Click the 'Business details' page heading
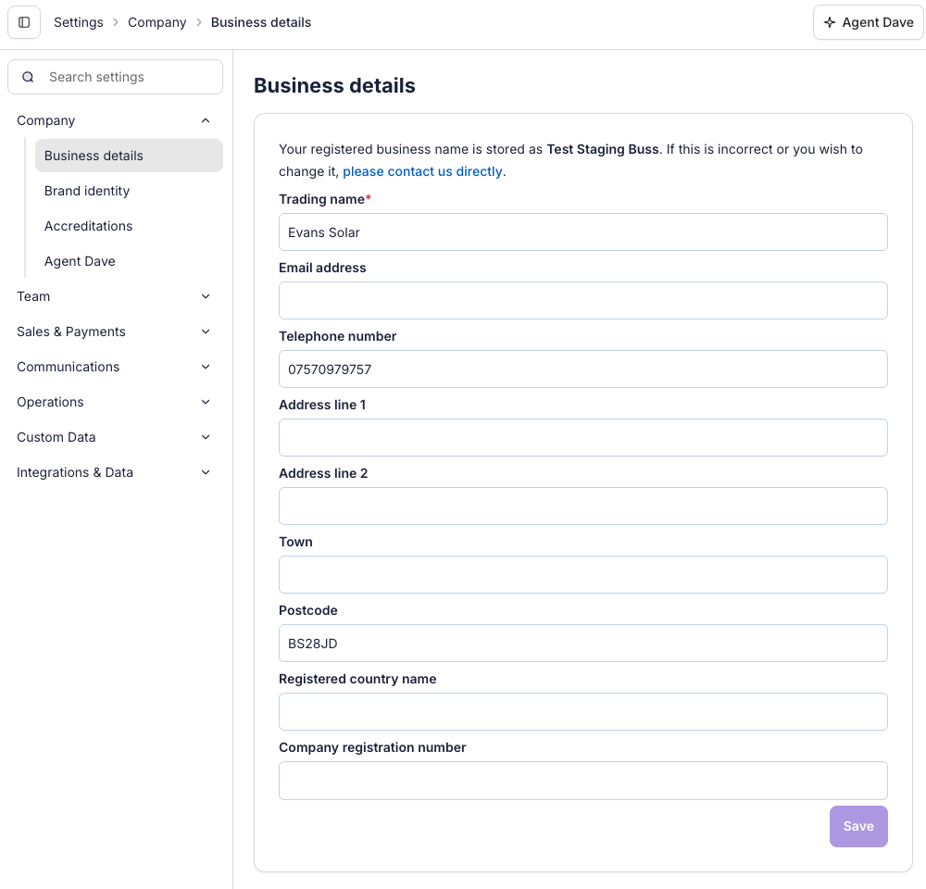The image size is (926, 889). click(334, 85)
